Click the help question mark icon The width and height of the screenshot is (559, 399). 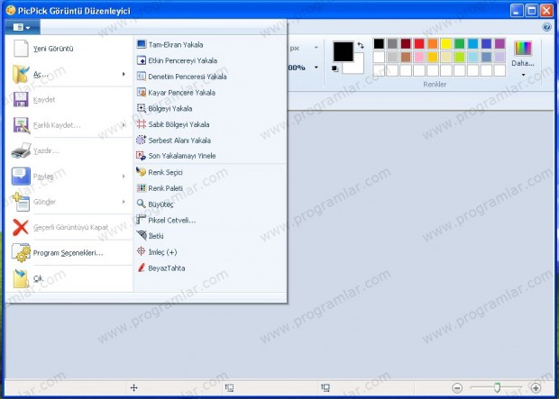click(x=546, y=27)
